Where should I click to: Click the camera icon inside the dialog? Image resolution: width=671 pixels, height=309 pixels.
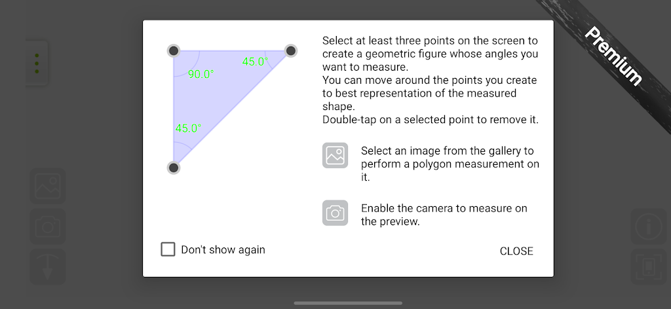(335, 213)
